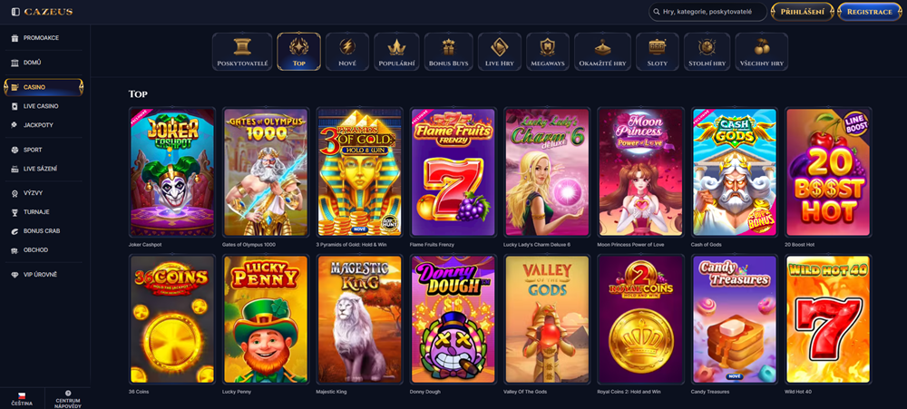Open the Obchod shop item

[x=15, y=250]
